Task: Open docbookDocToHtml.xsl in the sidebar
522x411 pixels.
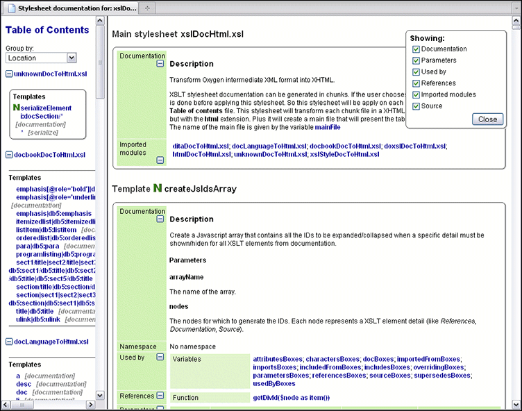Action: click(x=49, y=155)
